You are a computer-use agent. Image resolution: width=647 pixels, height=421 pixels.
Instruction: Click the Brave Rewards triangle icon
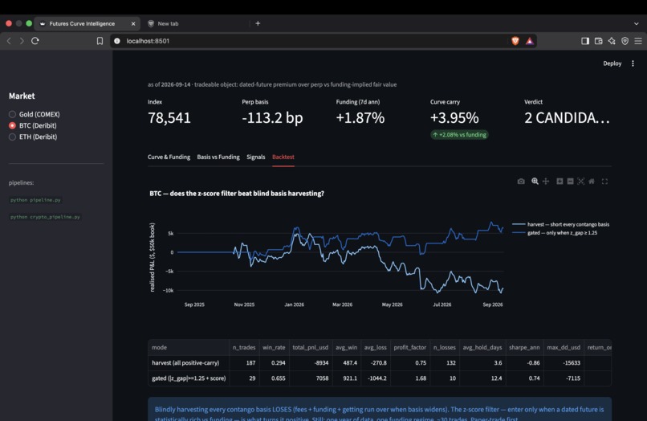click(530, 41)
